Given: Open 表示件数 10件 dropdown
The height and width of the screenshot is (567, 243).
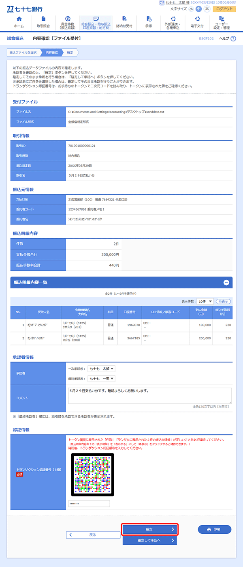Looking at the screenshot, I should [x=205, y=301].
